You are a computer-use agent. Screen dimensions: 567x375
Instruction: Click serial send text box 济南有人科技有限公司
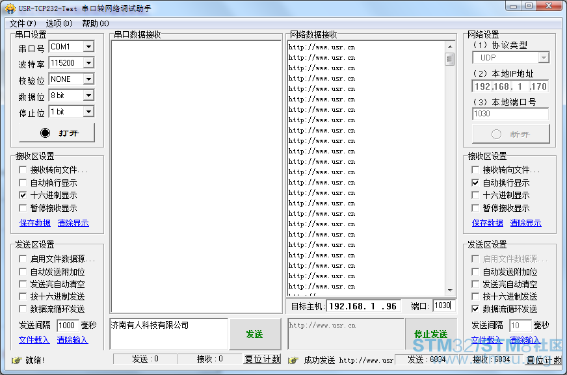[169, 334]
